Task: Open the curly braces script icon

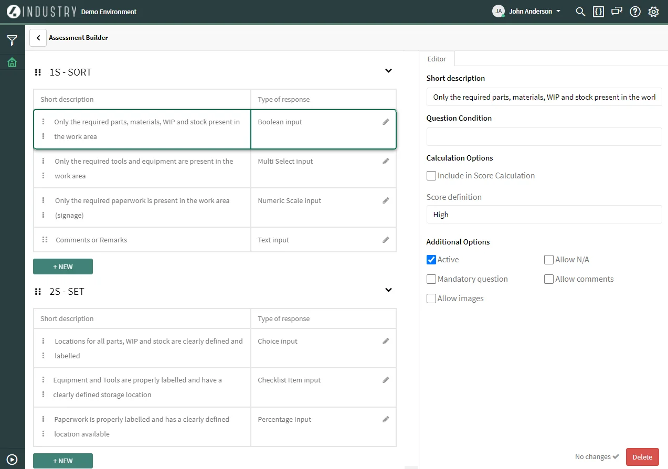Action: point(598,12)
